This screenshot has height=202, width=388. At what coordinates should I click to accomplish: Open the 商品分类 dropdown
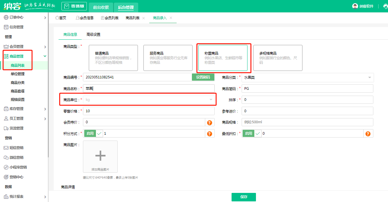308,77
